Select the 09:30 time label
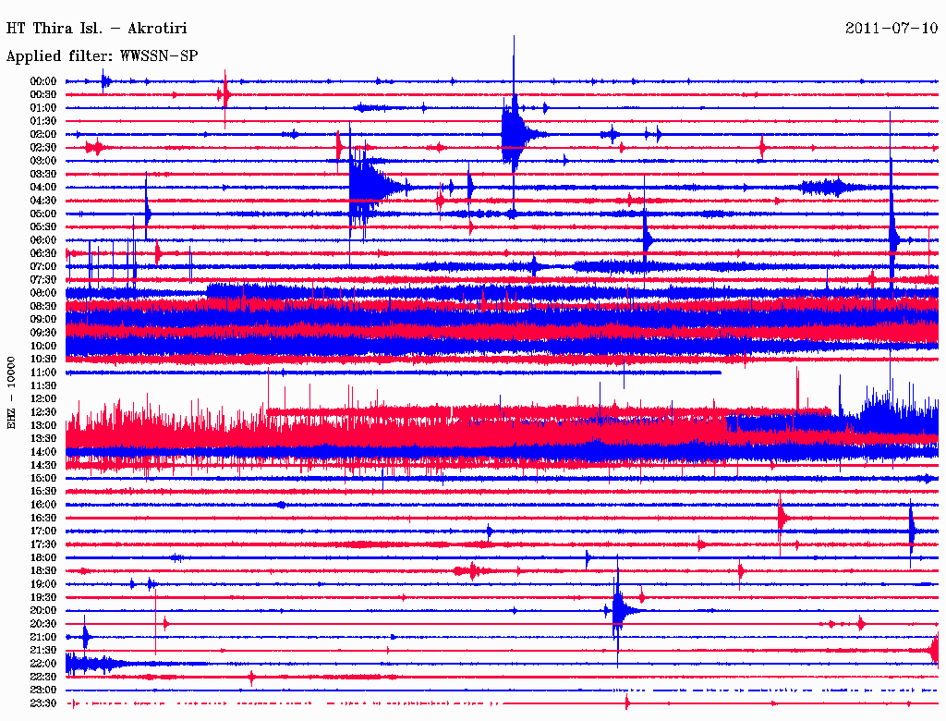Viewport: 946px width, 721px height. coord(43,333)
